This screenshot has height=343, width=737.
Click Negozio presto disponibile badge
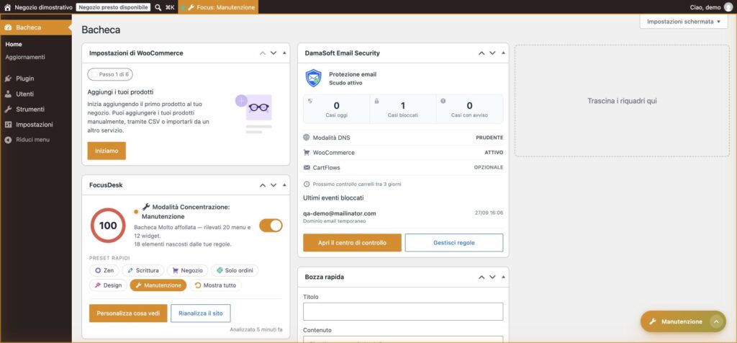pos(113,7)
